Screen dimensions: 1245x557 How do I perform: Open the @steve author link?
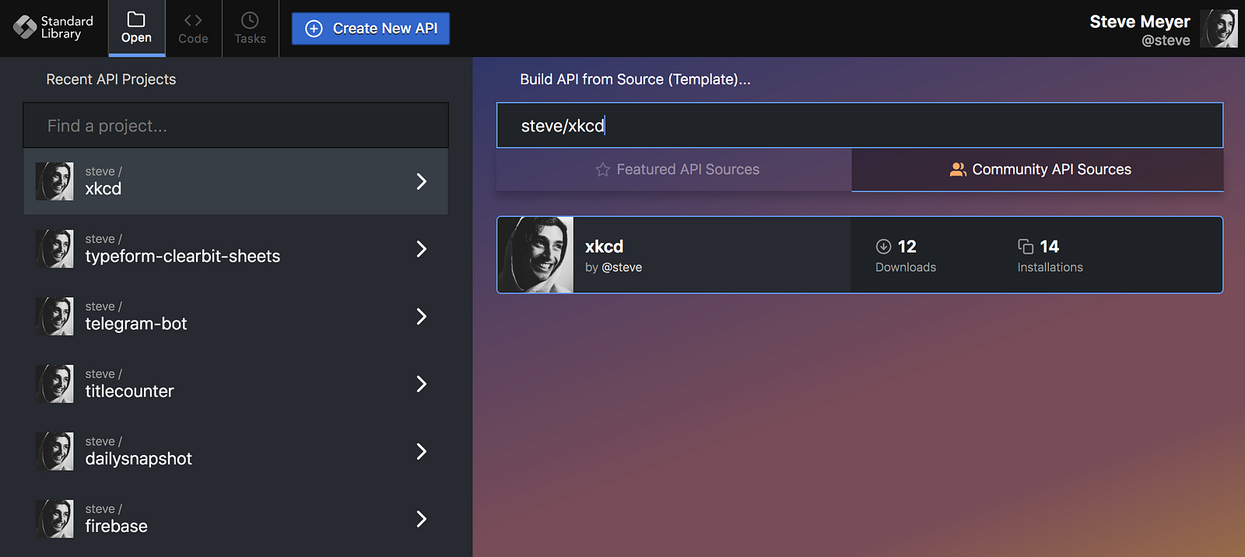click(x=621, y=268)
